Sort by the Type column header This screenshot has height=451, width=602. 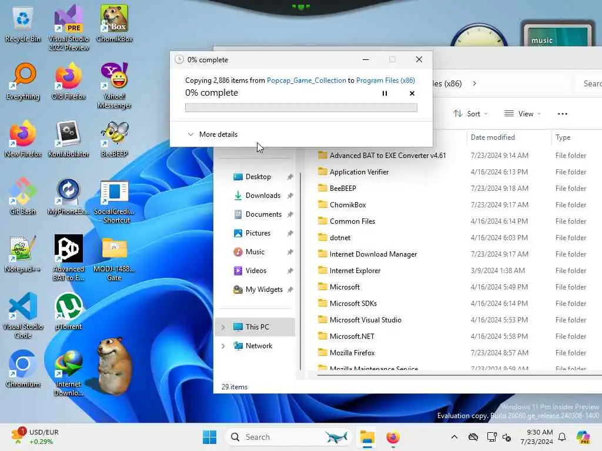point(563,137)
